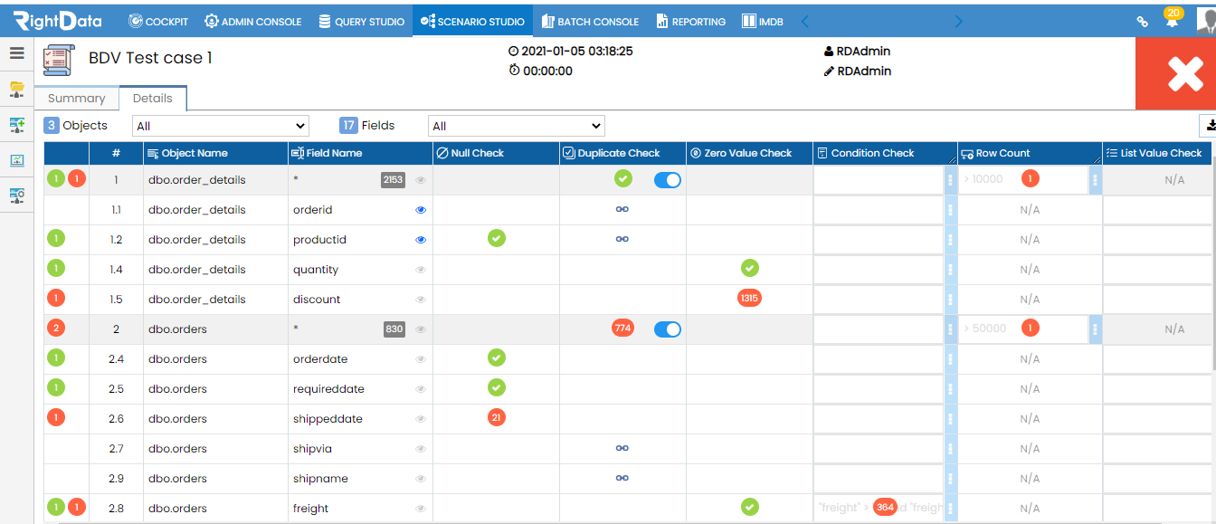Click the right chevron in the top navigation
Viewport: 1216px width, 524px height.
click(x=958, y=21)
